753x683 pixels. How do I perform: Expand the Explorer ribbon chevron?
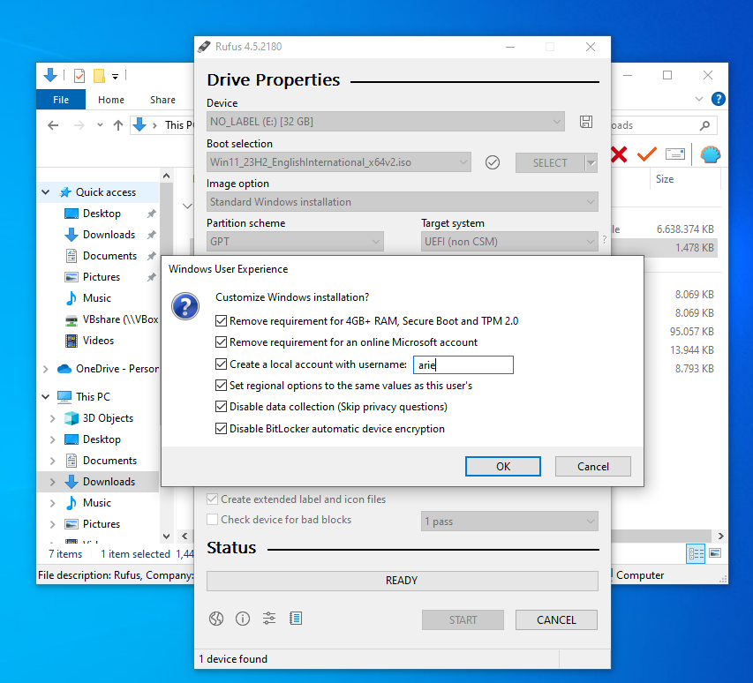(x=699, y=100)
